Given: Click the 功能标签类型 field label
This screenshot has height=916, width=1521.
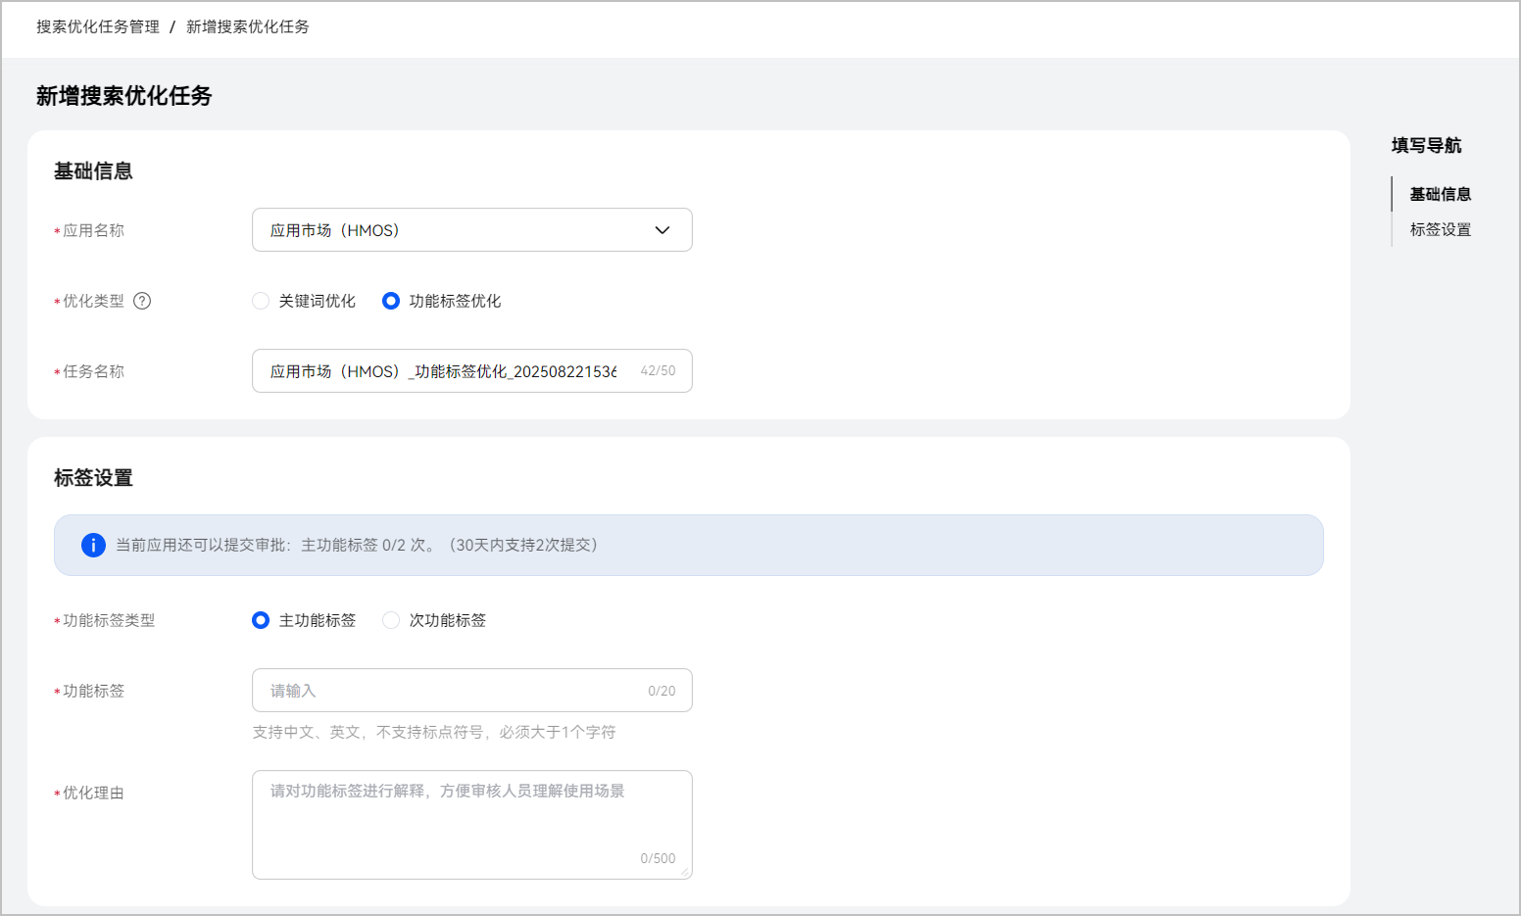Looking at the screenshot, I should pos(109,620).
